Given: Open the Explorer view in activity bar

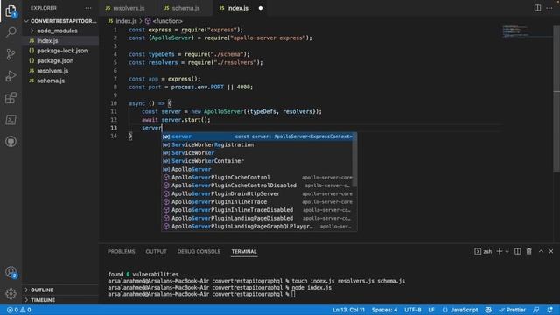Looking at the screenshot, I should point(11,10).
